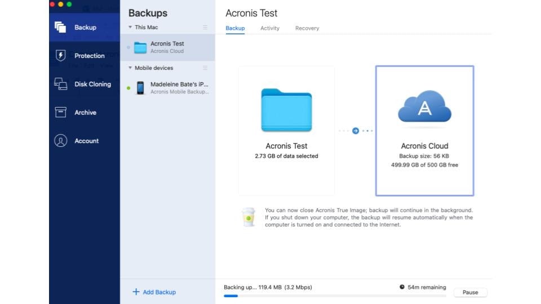The image size is (541, 304).
Task: Open Mobile devices list options menu
Action: [x=205, y=68]
